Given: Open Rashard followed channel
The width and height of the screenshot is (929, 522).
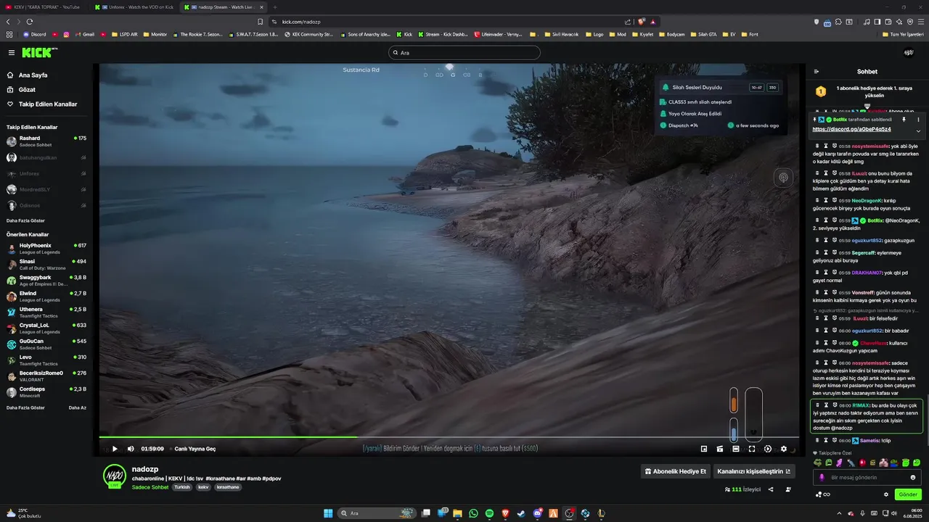Looking at the screenshot, I should click(46, 141).
